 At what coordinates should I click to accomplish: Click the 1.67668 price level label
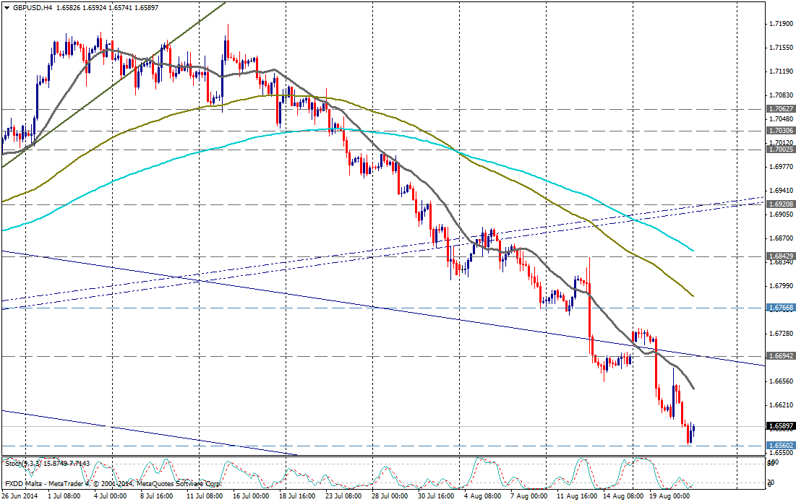click(781, 308)
